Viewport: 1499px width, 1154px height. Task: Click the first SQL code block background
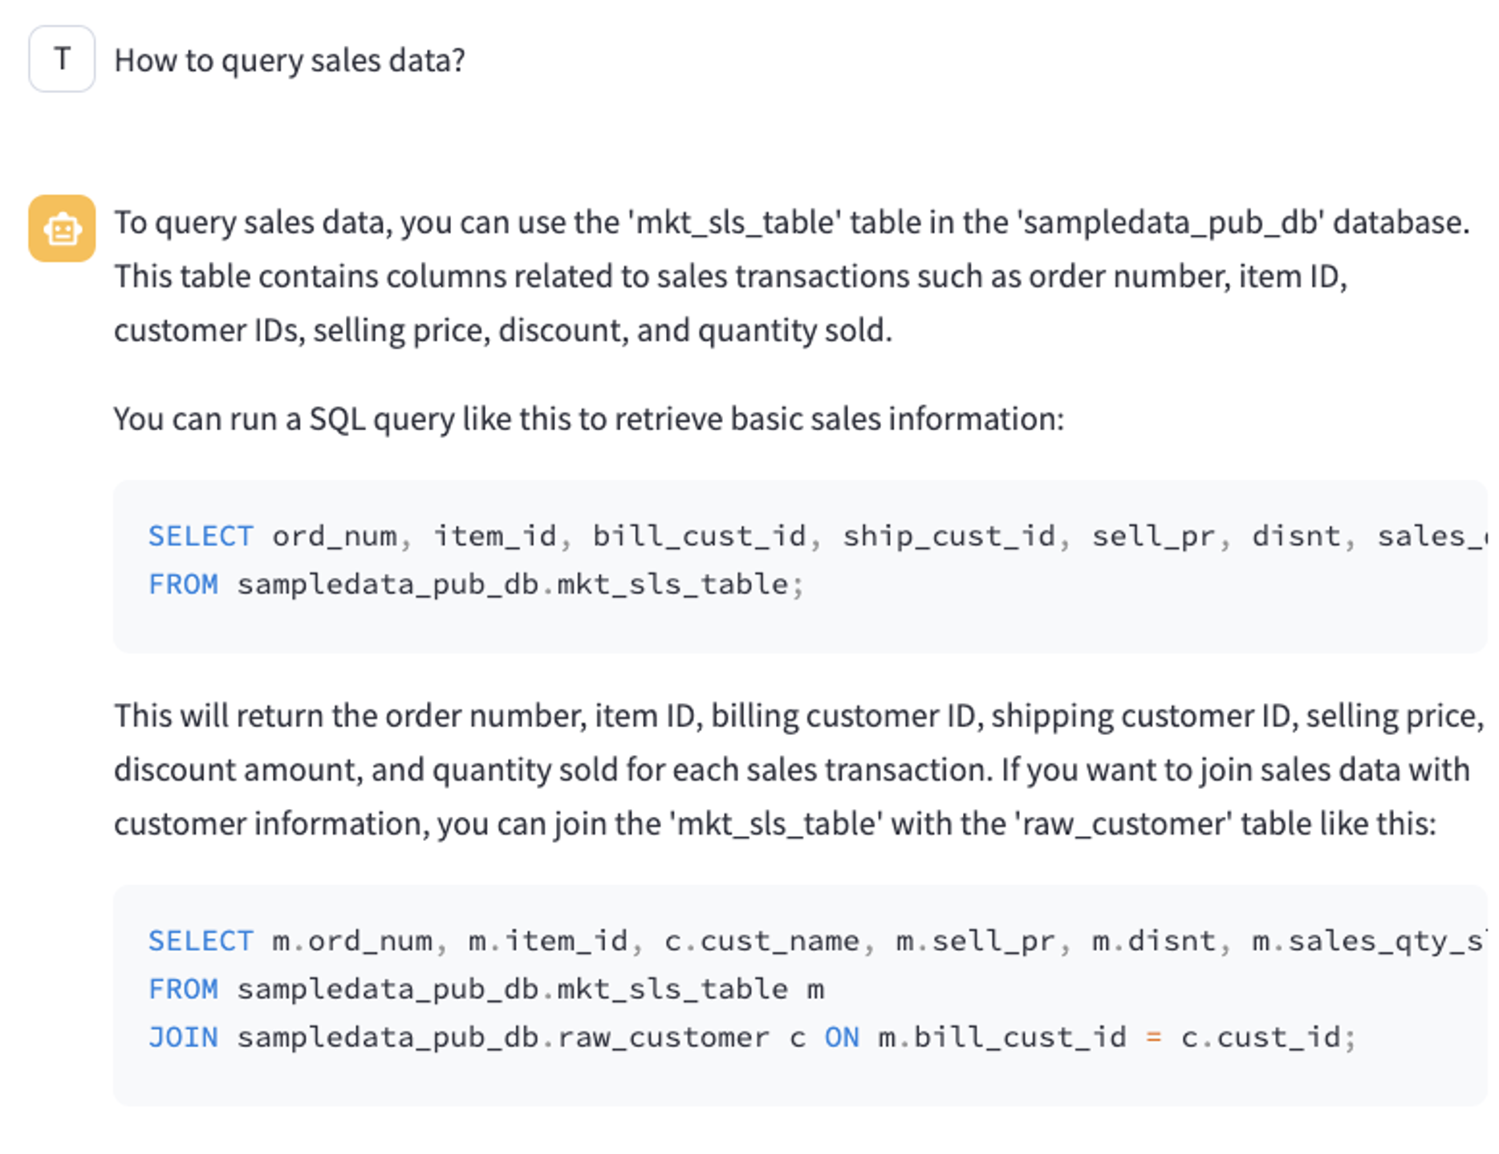(x=800, y=567)
